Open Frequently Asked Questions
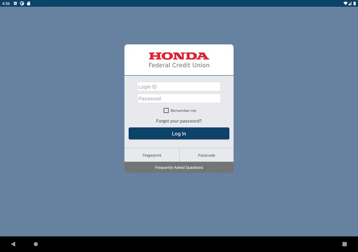Viewport: 358px width, 252px height. coord(179,168)
